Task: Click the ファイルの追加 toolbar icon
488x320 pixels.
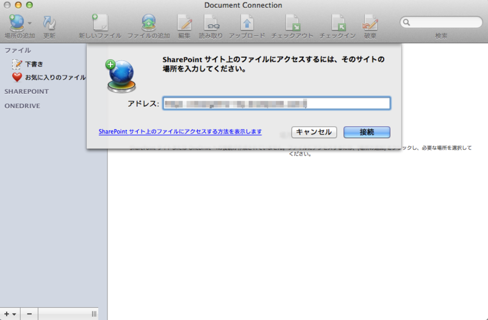Action: point(149,23)
